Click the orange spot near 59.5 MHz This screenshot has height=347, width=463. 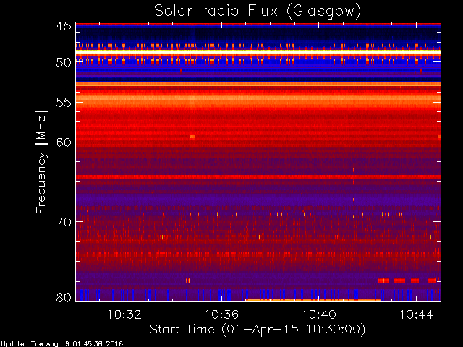[192, 137]
